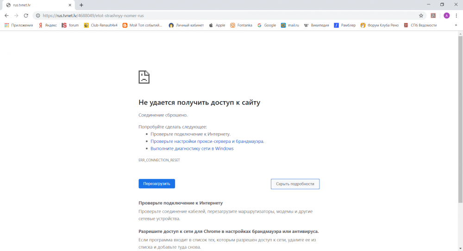
Task: Click the scrollbar up arrow
Action: pyautogui.click(x=460, y=34)
